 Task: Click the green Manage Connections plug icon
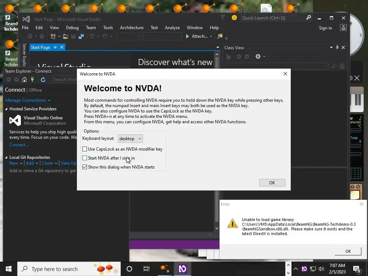pyautogui.click(x=32, y=79)
